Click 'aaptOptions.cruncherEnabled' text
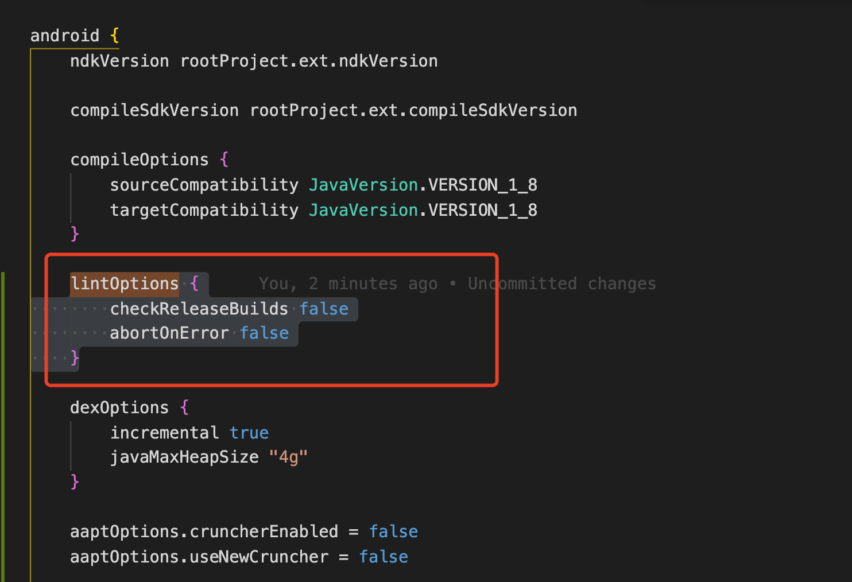This screenshot has height=582, width=852. [204, 531]
